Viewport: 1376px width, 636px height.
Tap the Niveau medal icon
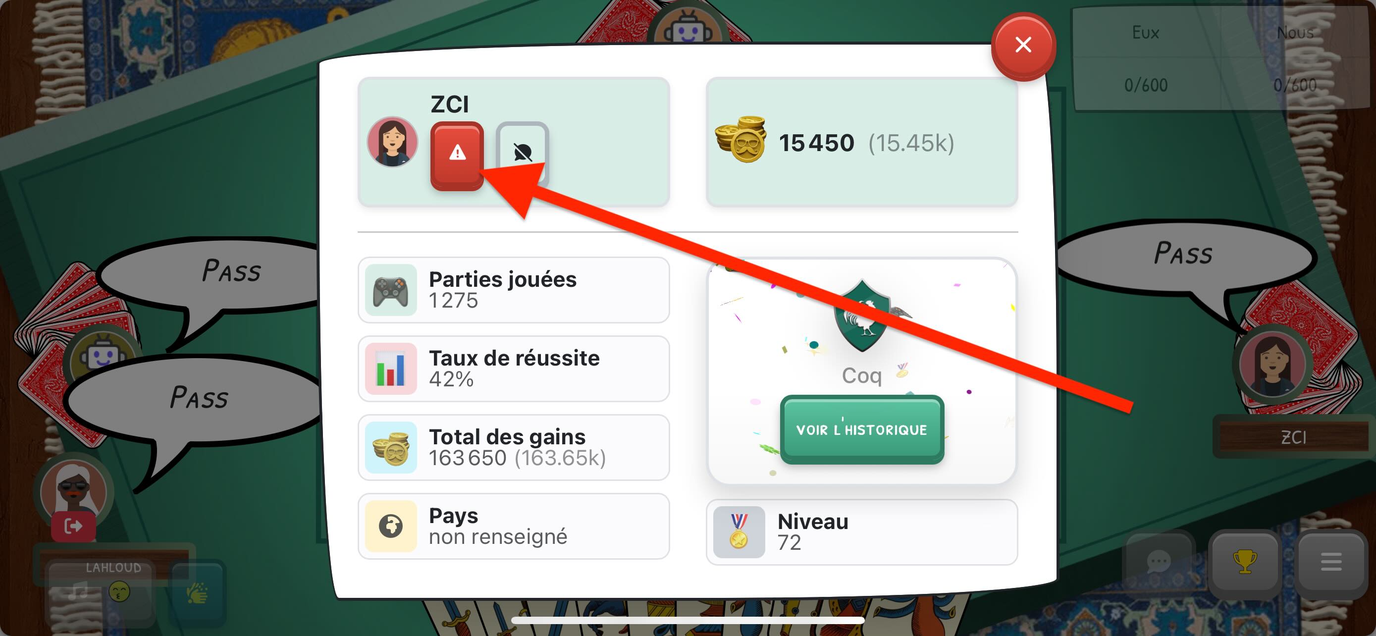coord(740,532)
